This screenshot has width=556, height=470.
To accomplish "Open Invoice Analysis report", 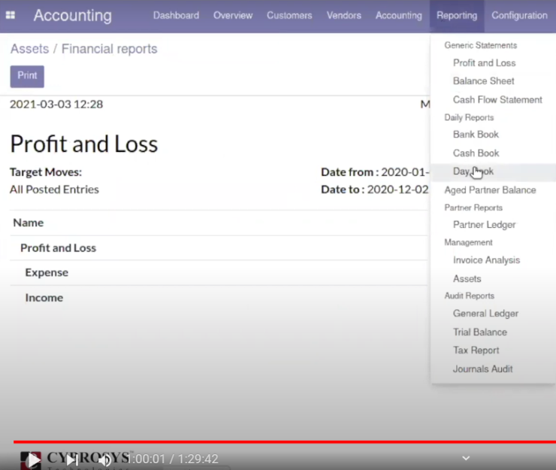I will pyautogui.click(x=487, y=260).
